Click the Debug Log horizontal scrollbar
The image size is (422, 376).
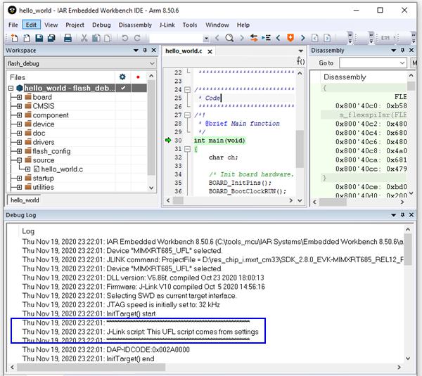205,367
